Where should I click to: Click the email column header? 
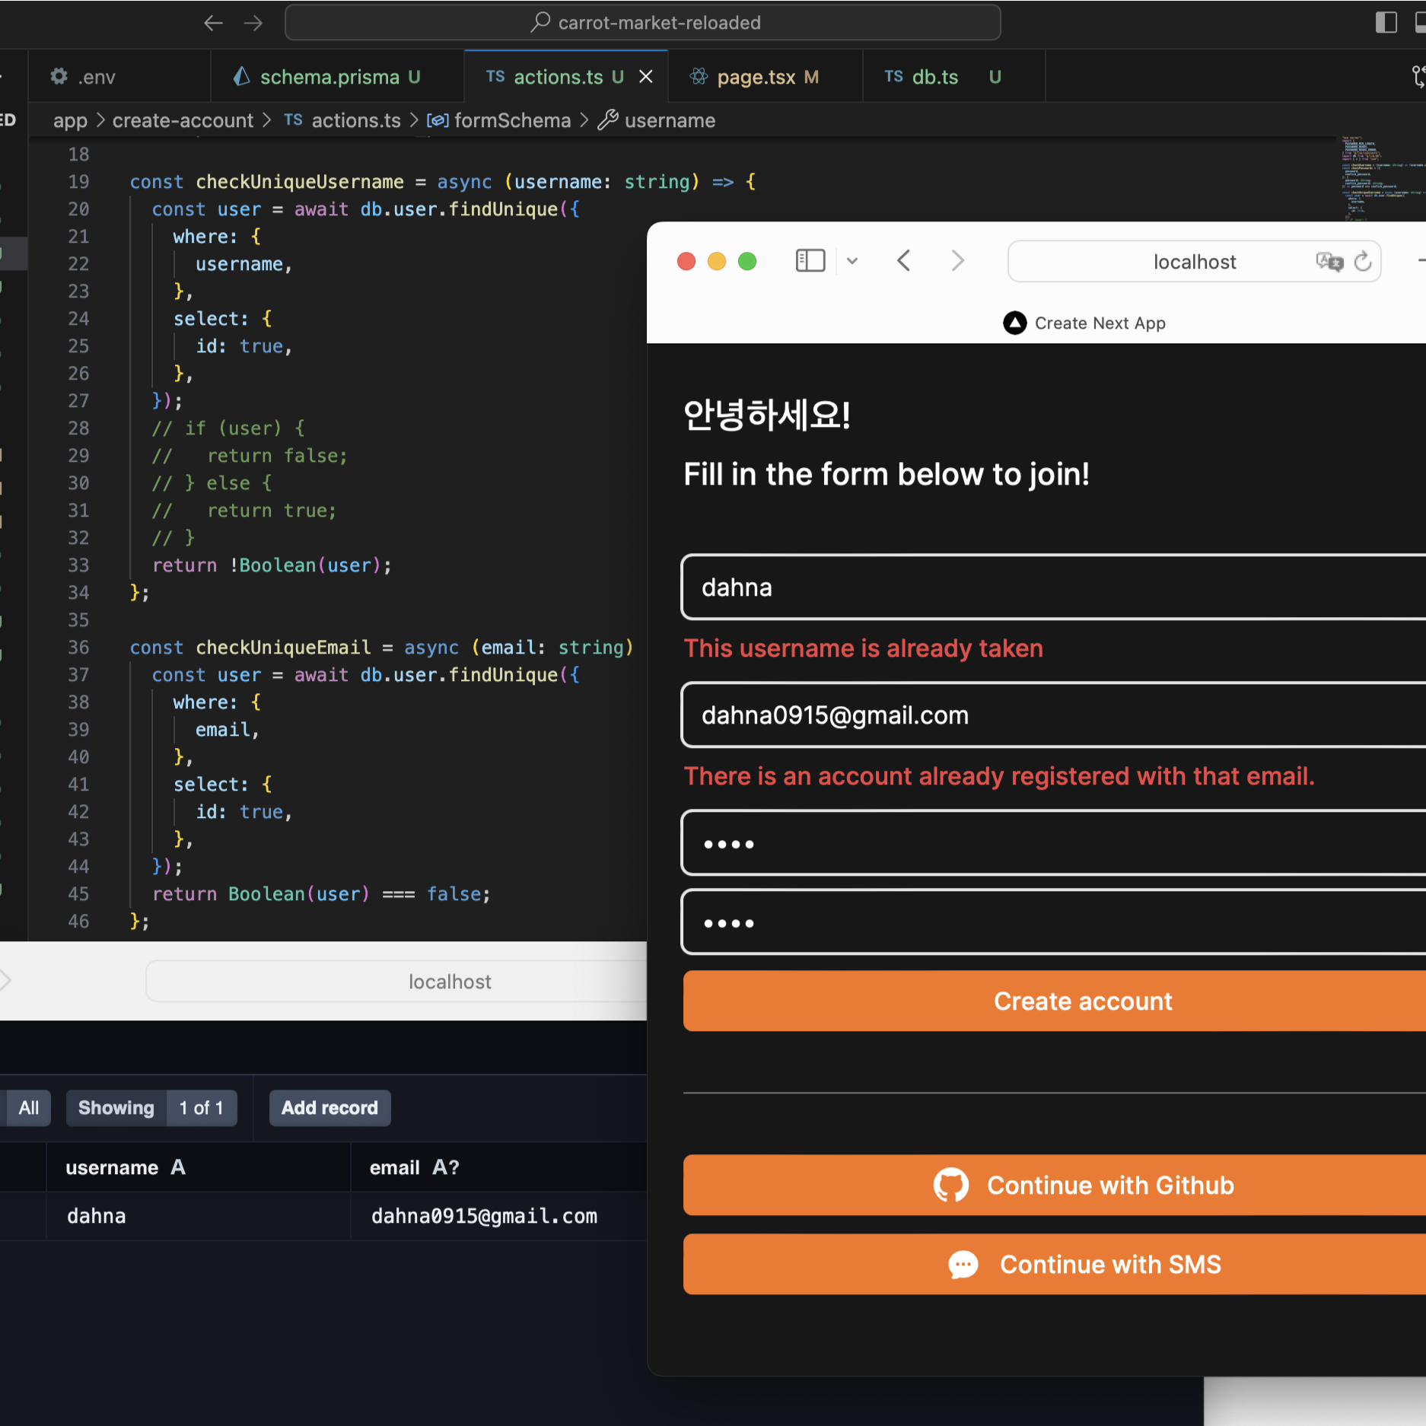click(499, 1167)
